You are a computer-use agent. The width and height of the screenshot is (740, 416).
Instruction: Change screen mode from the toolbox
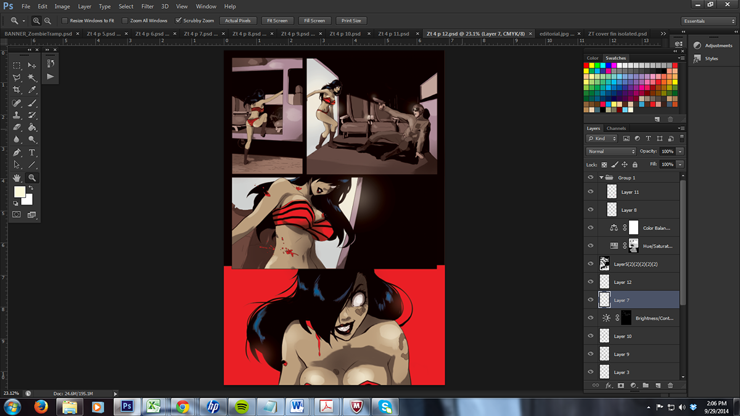click(x=32, y=214)
